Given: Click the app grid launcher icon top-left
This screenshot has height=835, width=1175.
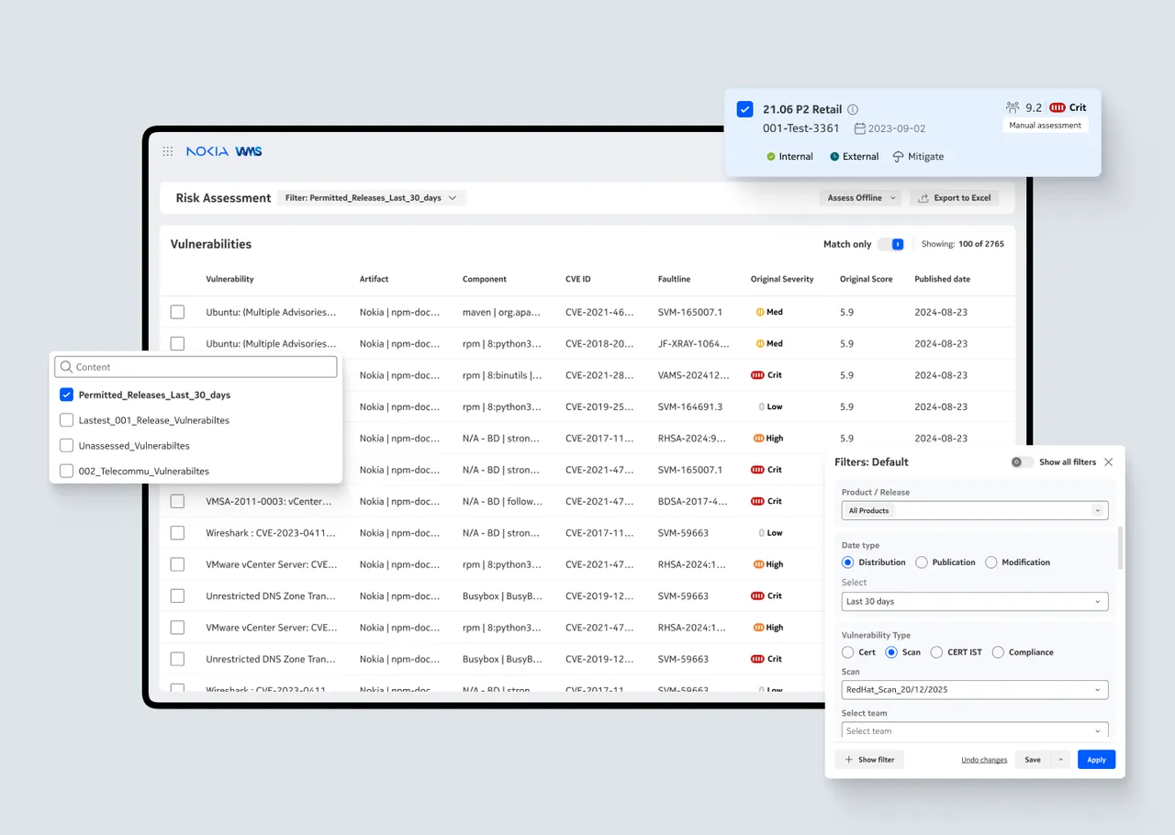Looking at the screenshot, I should pos(168,152).
